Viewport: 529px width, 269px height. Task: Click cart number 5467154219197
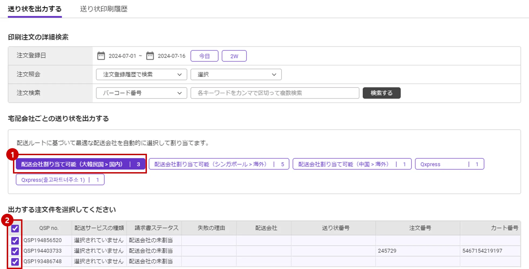point(482,251)
